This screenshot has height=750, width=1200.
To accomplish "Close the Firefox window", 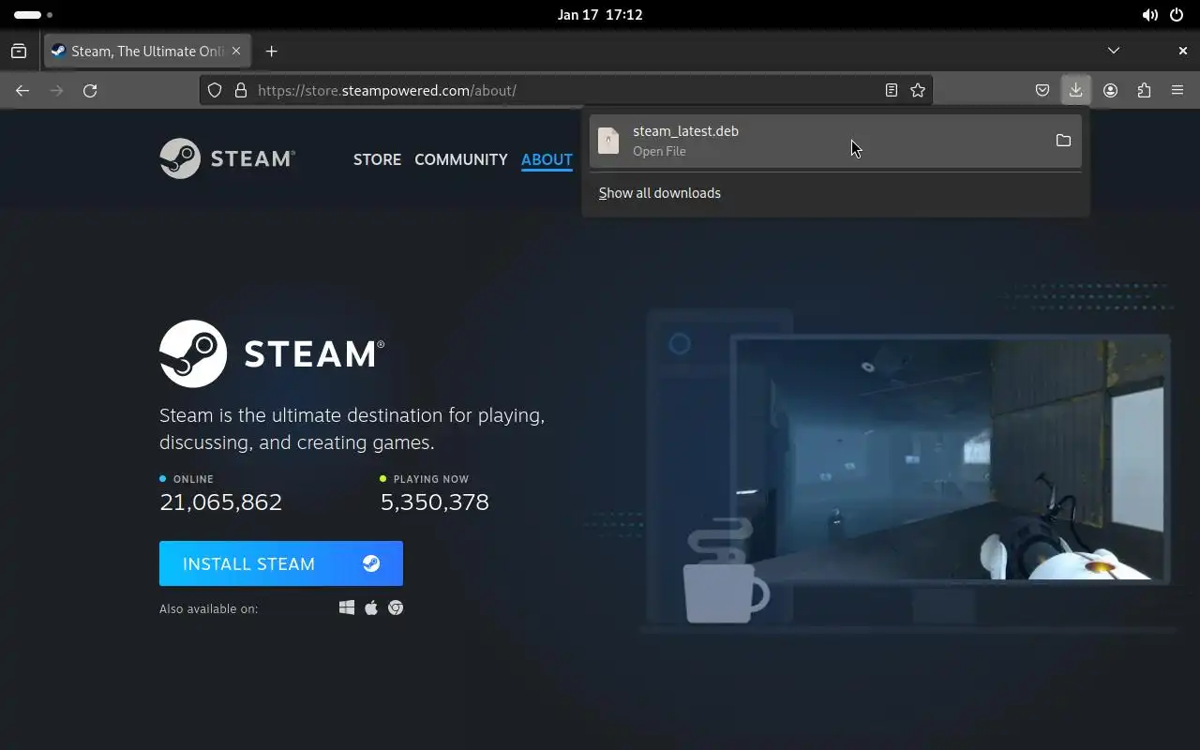I will point(1182,51).
